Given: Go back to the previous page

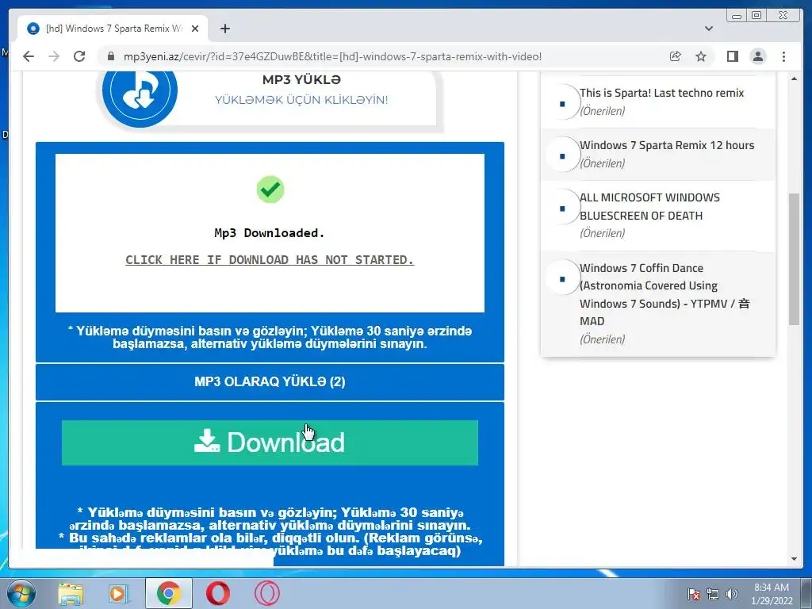Looking at the screenshot, I should [x=29, y=56].
